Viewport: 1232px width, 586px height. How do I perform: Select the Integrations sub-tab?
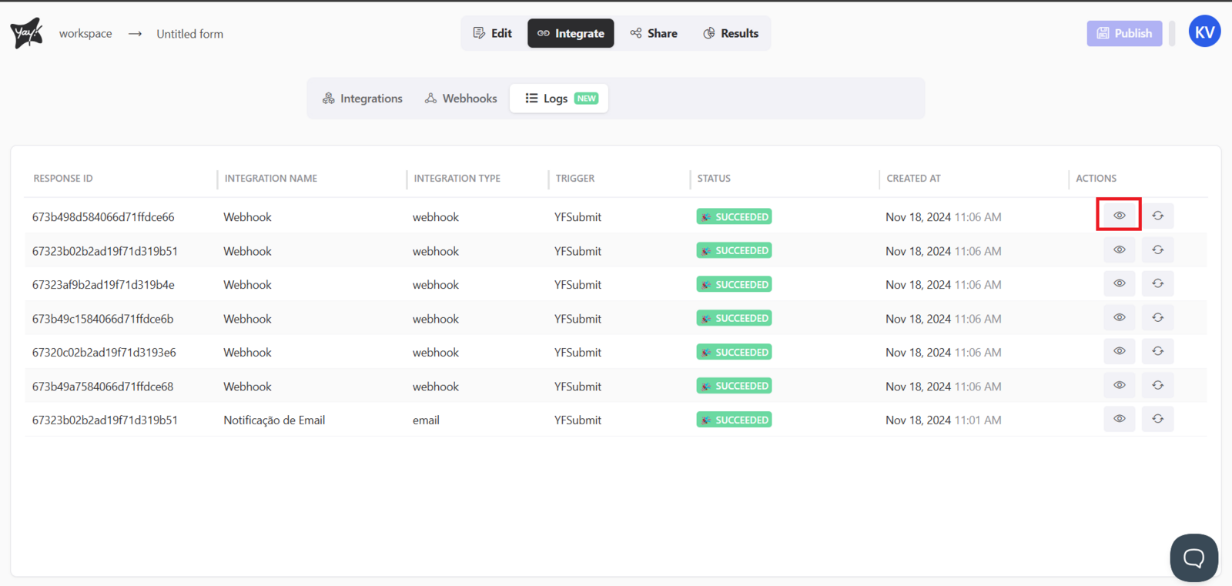click(363, 99)
